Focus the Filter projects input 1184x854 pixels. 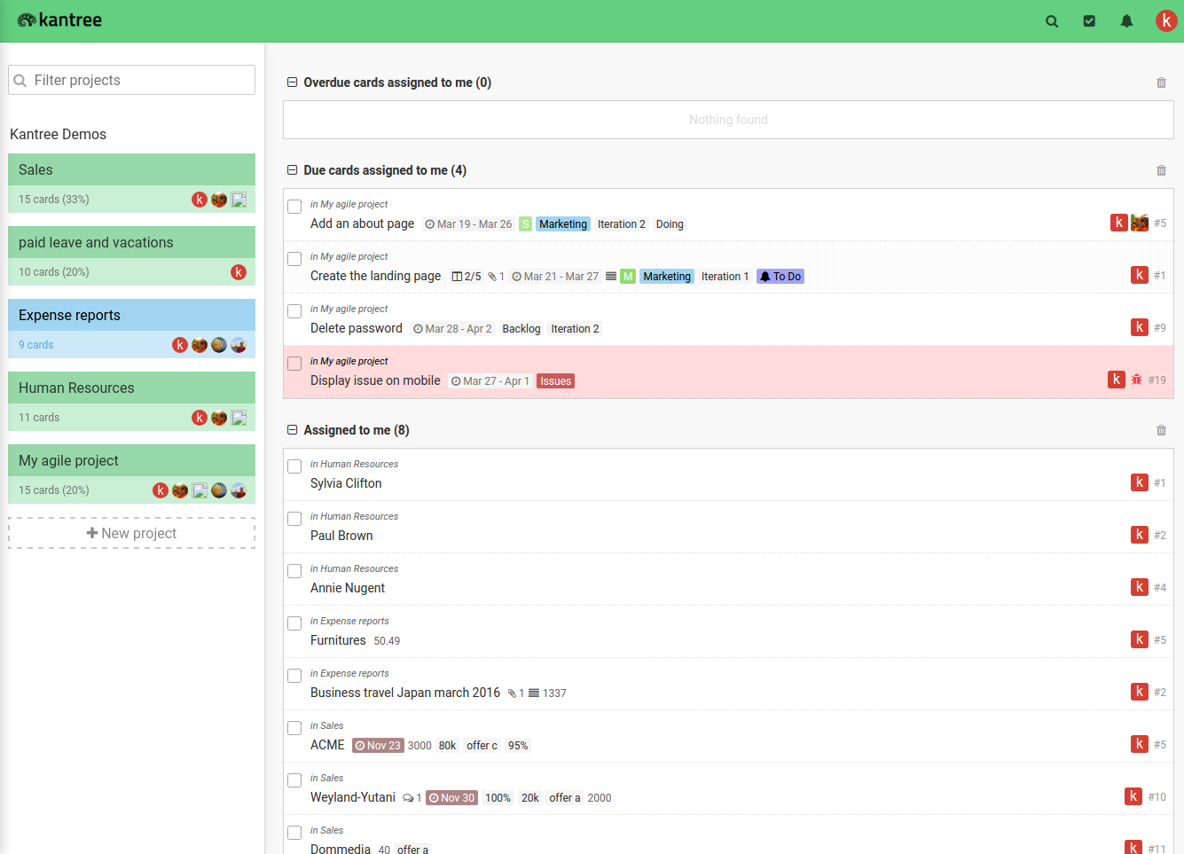(131, 80)
